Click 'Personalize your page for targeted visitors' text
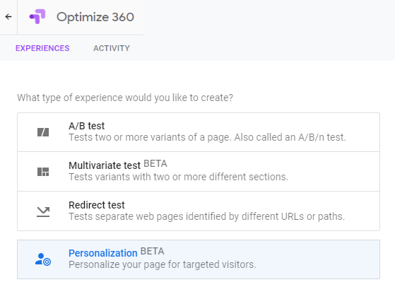The height and width of the screenshot is (287, 395). [x=163, y=264]
